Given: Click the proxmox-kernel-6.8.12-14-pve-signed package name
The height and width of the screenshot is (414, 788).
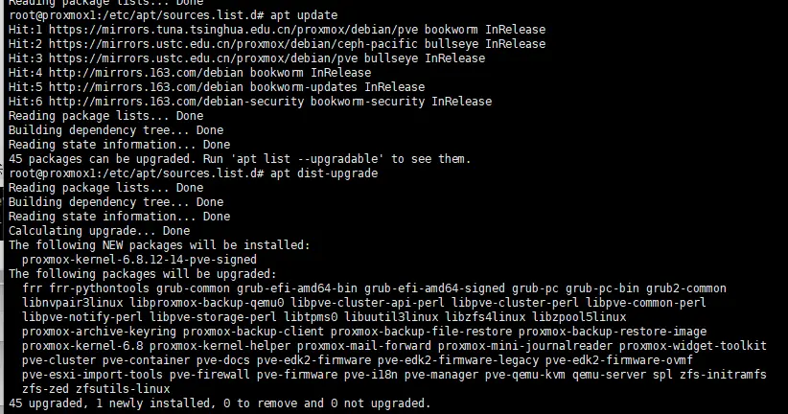Looking at the screenshot, I should pos(139,260).
